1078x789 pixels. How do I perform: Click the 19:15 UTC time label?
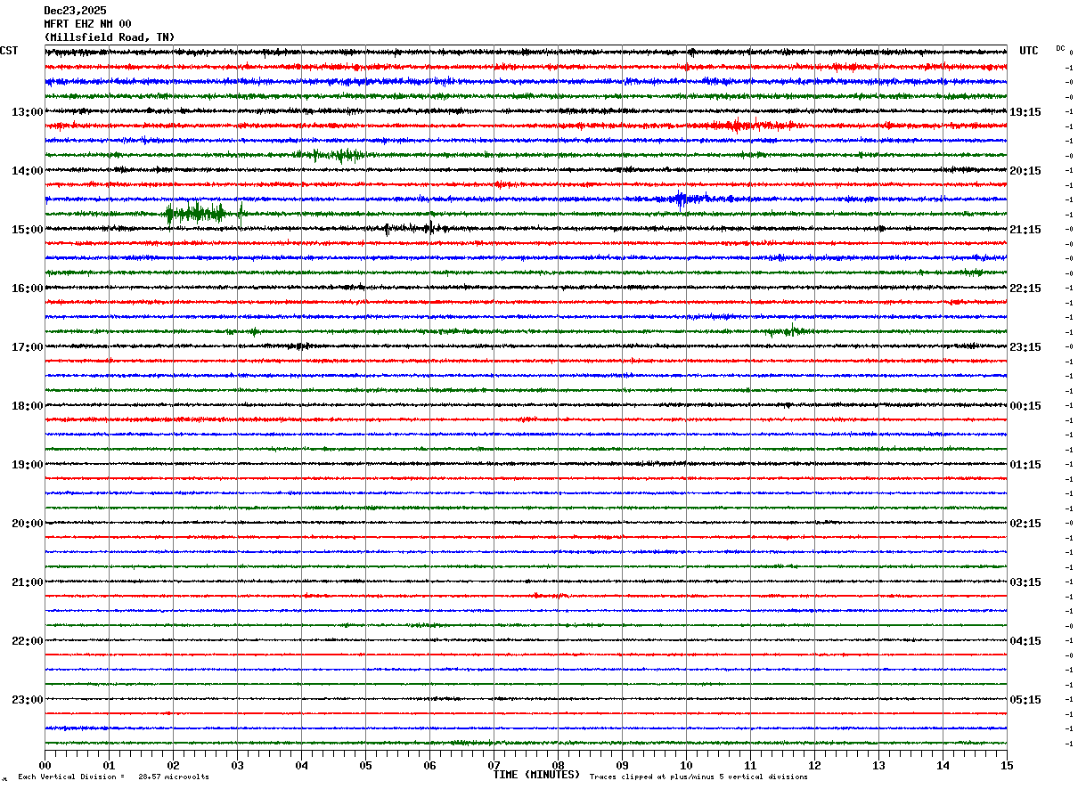[1025, 112]
